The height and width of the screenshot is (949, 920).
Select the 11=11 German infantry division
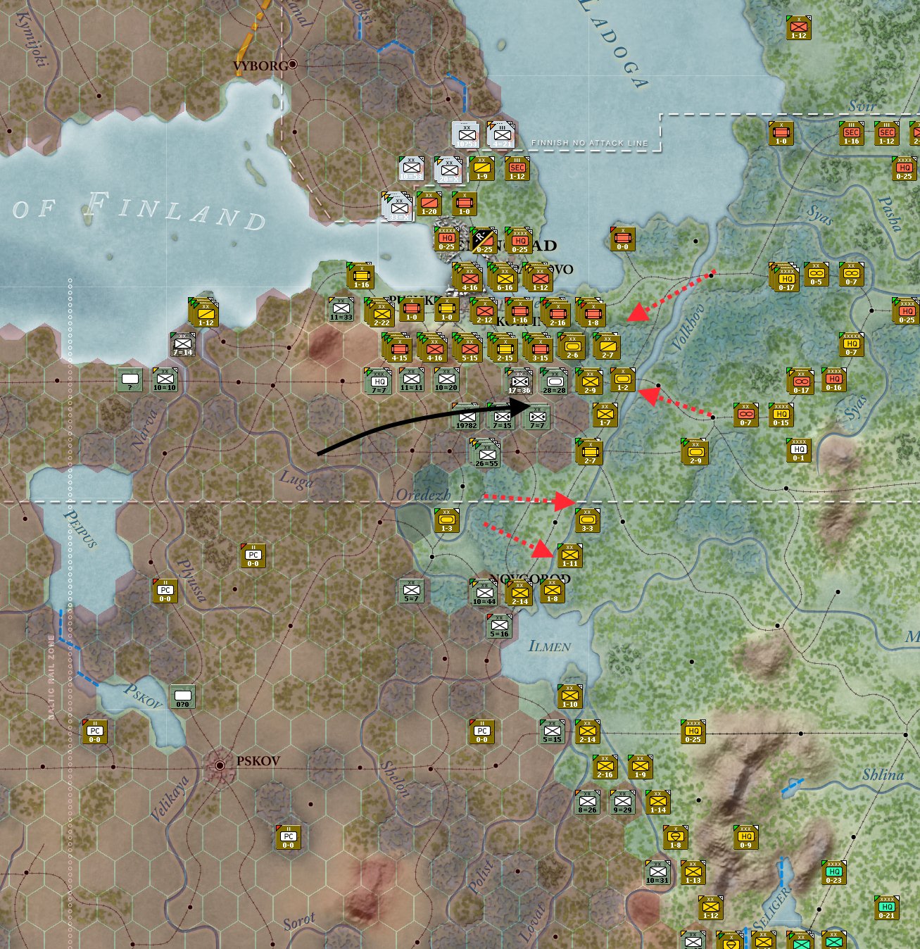(412, 380)
